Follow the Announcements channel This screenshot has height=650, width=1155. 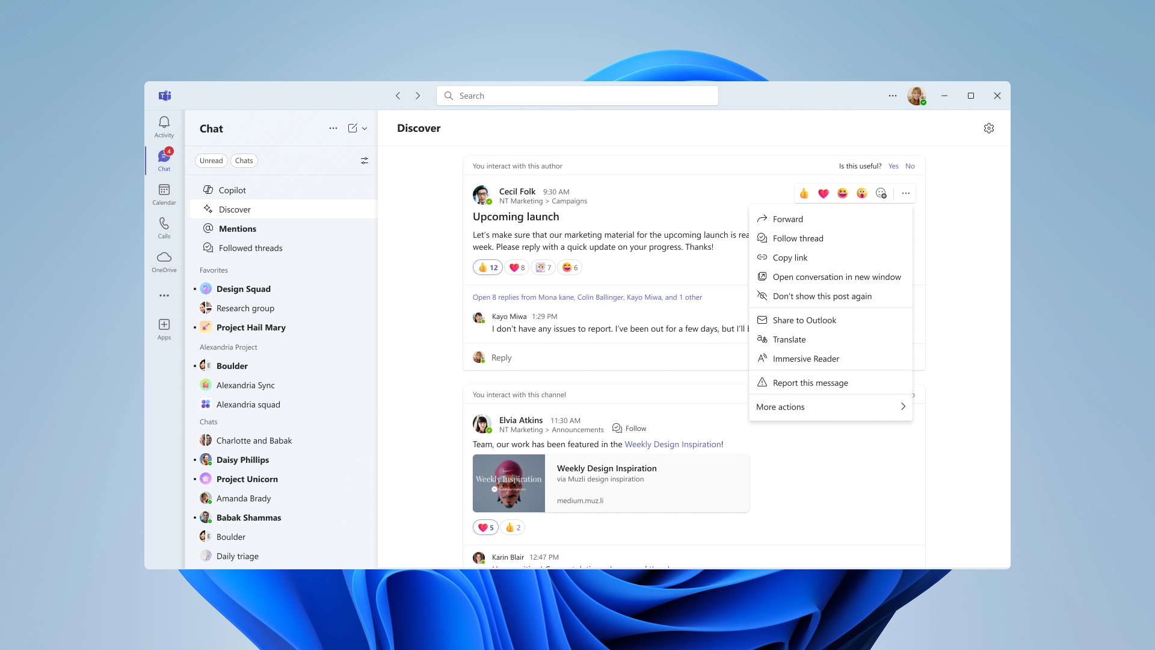point(629,428)
